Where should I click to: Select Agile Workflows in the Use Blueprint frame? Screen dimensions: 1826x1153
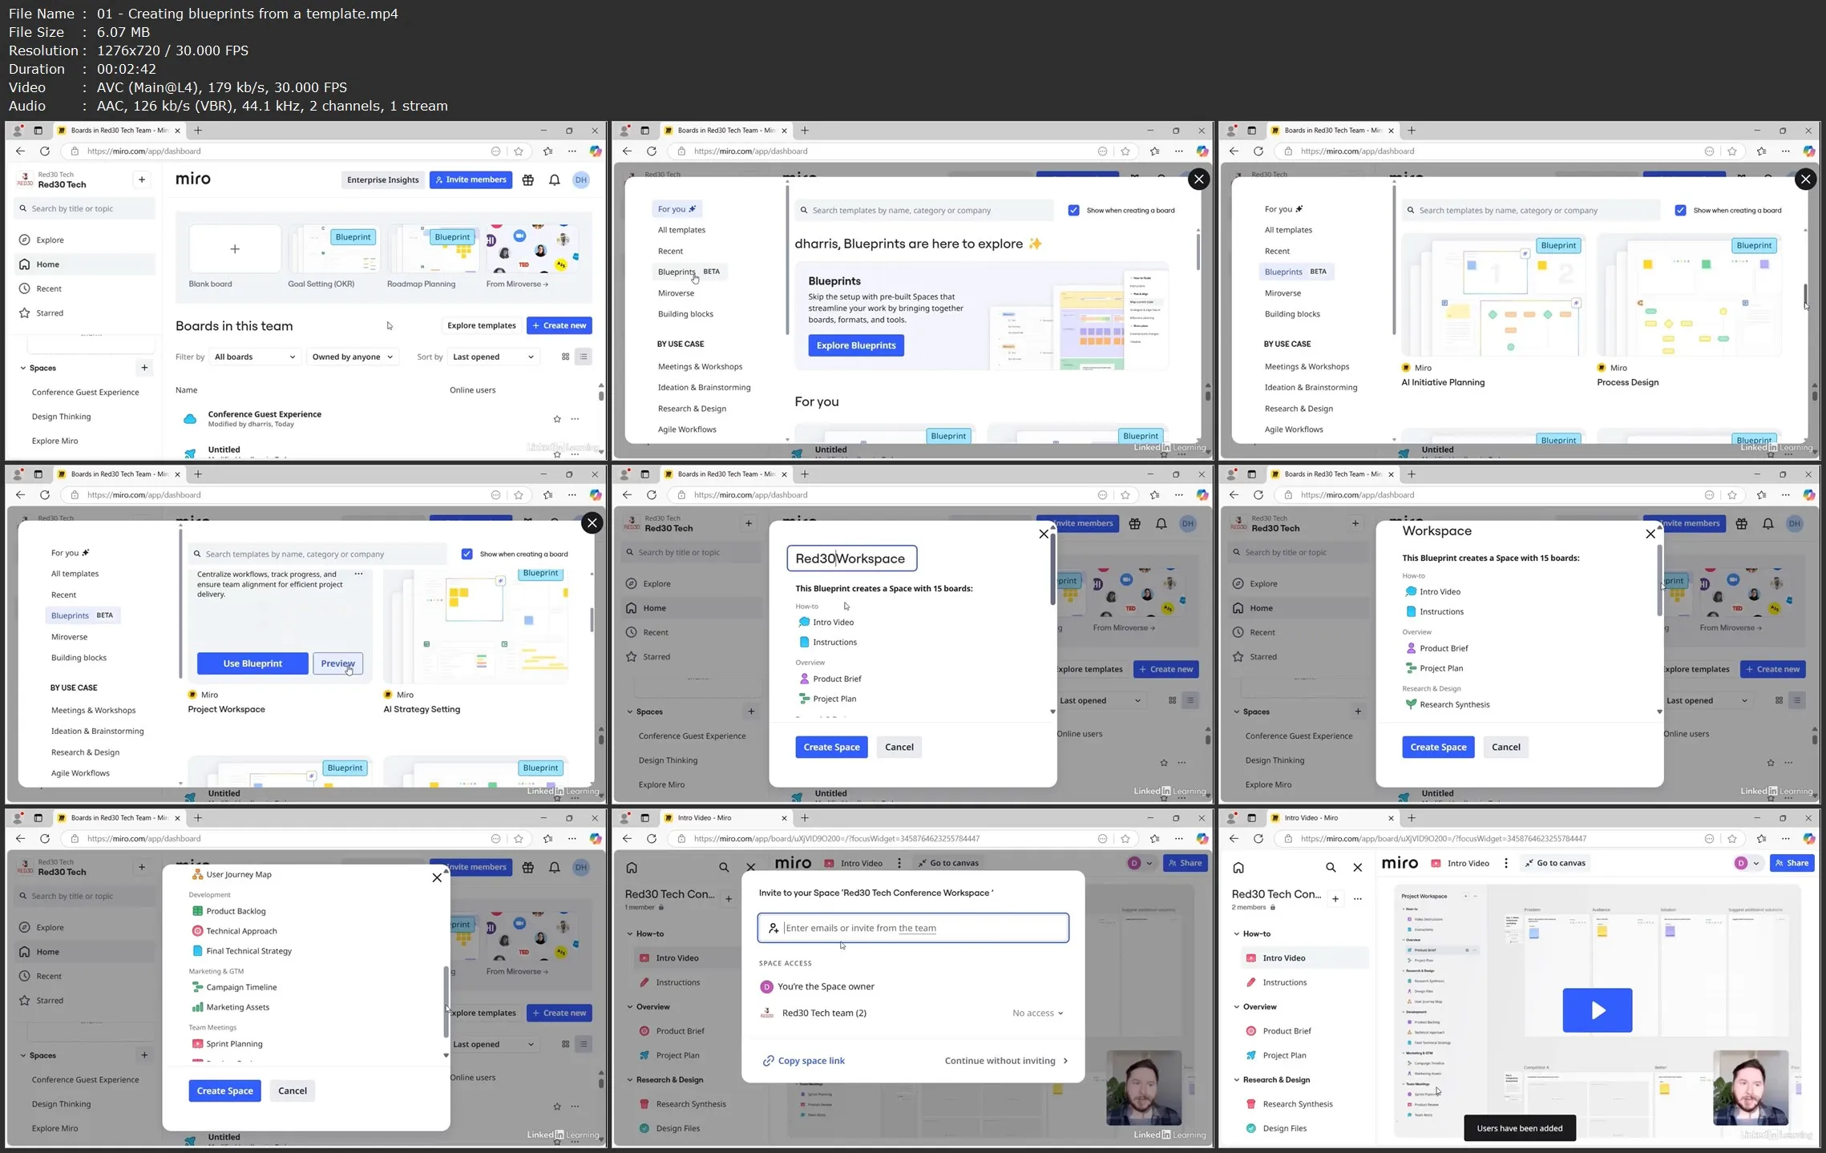(x=80, y=773)
